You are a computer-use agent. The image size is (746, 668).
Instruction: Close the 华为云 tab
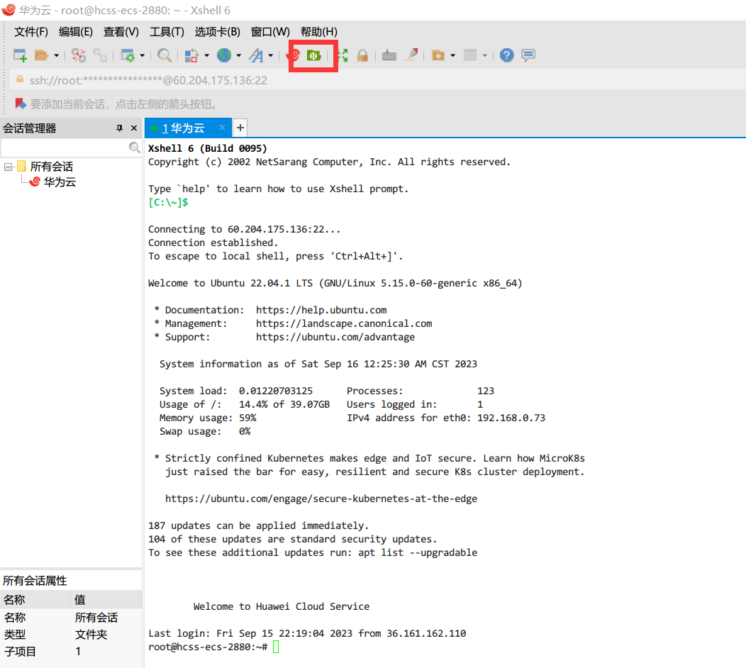click(x=222, y=127)
